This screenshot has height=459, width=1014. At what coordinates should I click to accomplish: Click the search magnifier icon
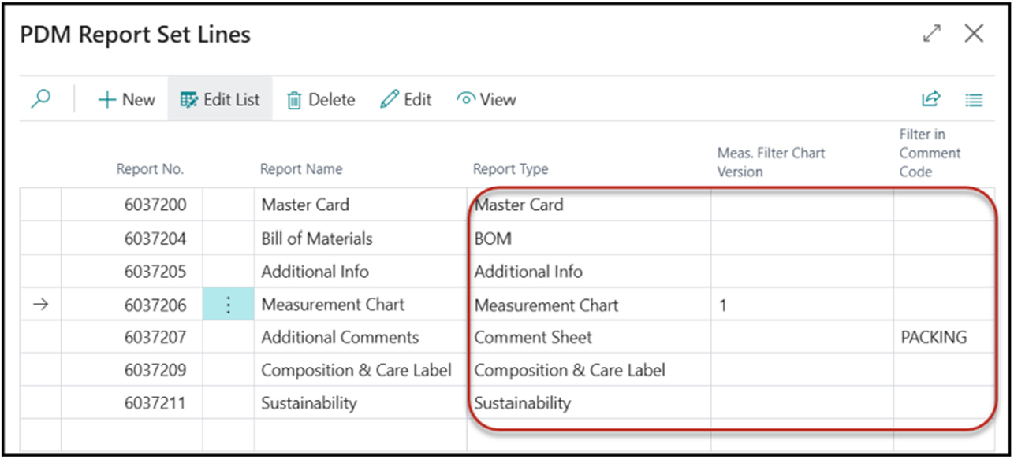[40, 99]
